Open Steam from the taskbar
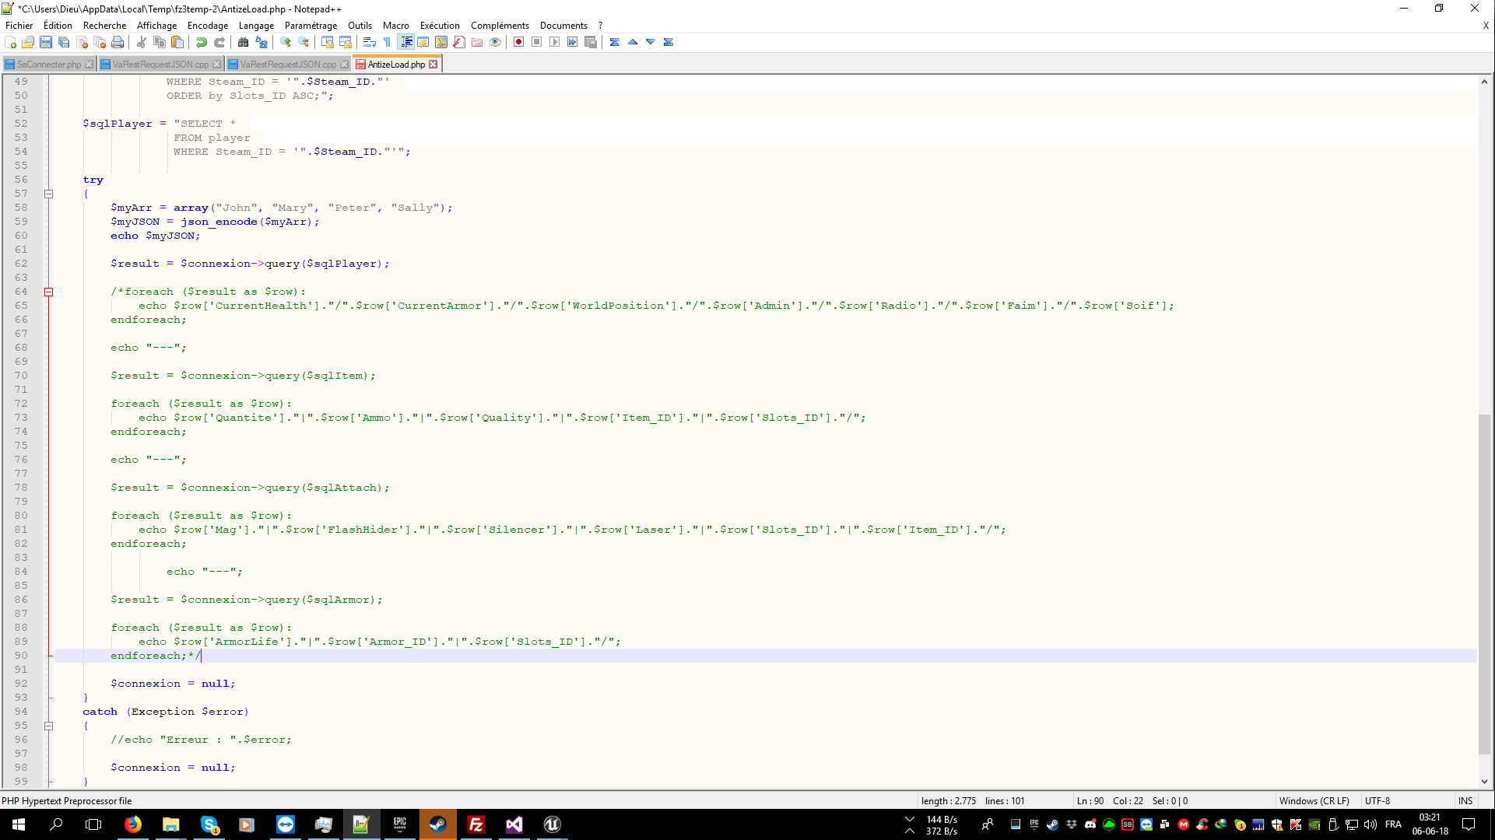 [438, 824]
